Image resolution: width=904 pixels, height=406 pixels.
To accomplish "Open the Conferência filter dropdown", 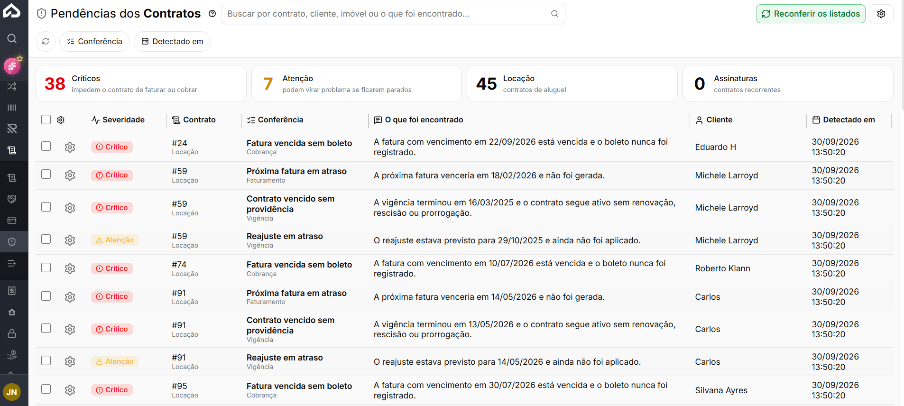I will (x=94, y=41).
